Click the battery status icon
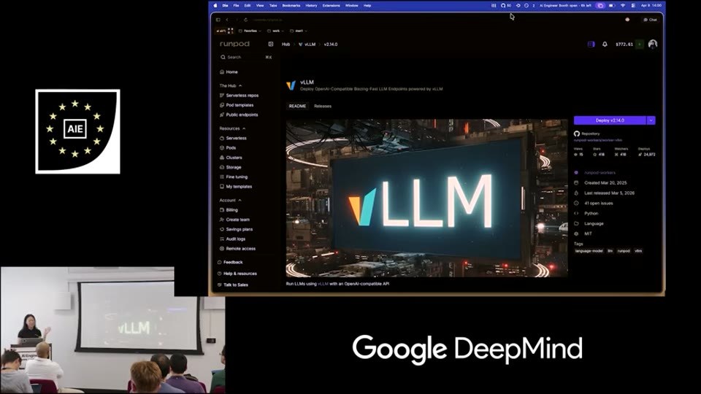701x394 pixels. (612, 5)
